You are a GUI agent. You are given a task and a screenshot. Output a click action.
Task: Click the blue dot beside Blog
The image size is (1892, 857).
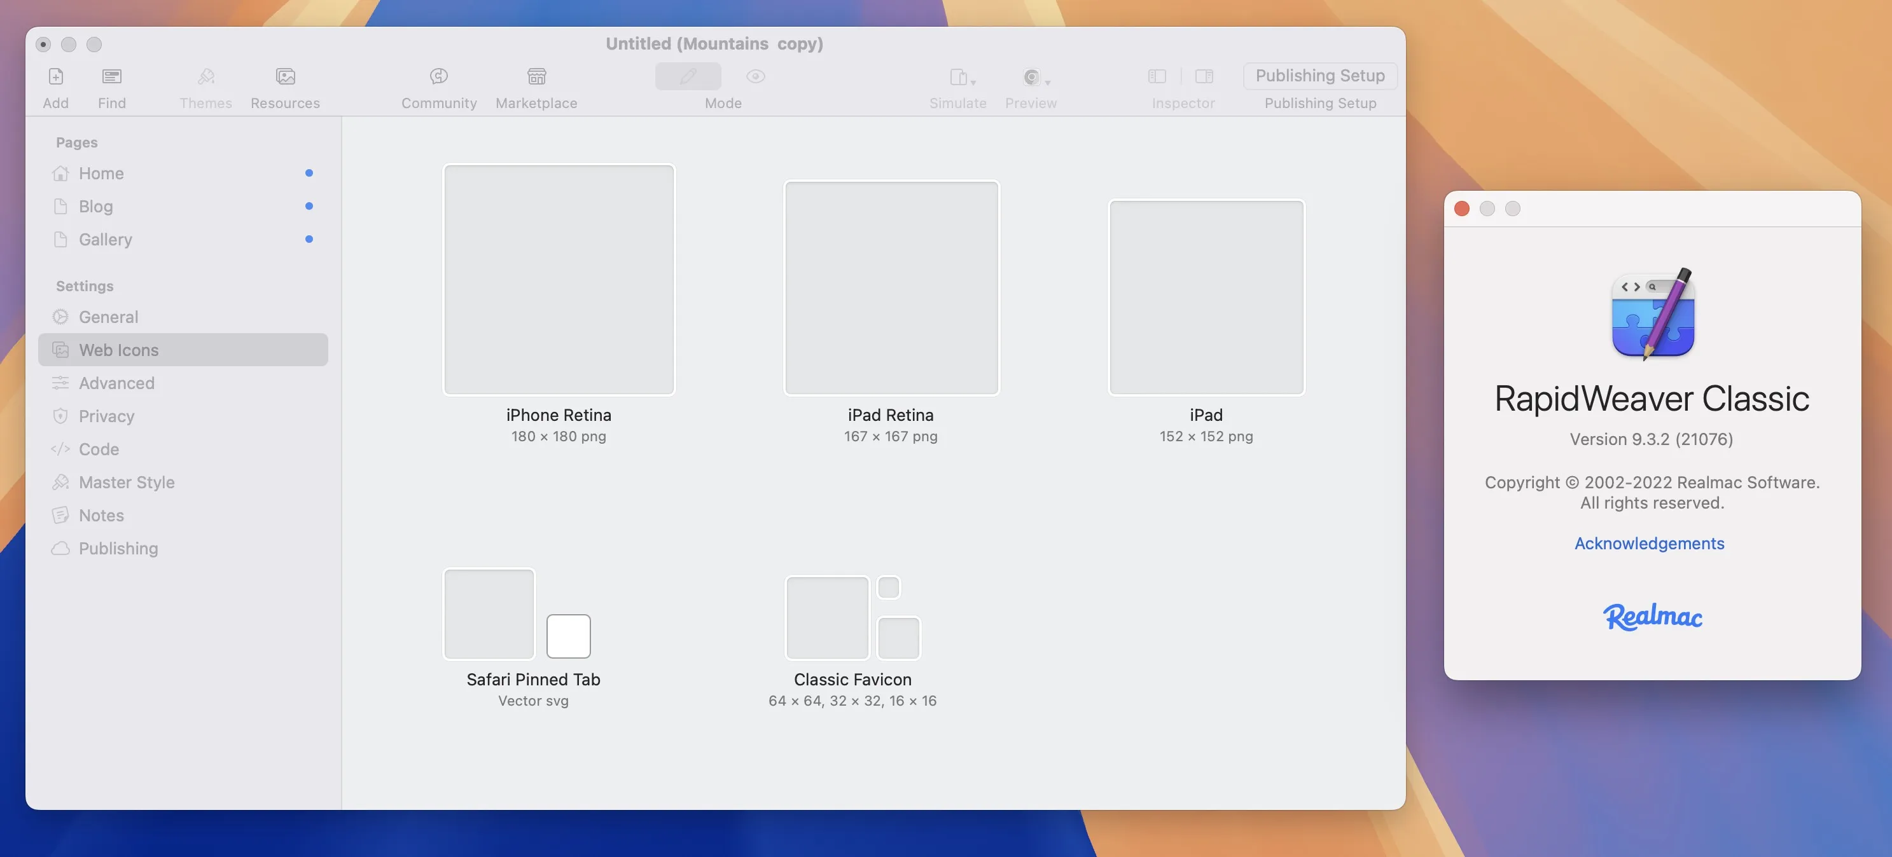tap(309, 206)
